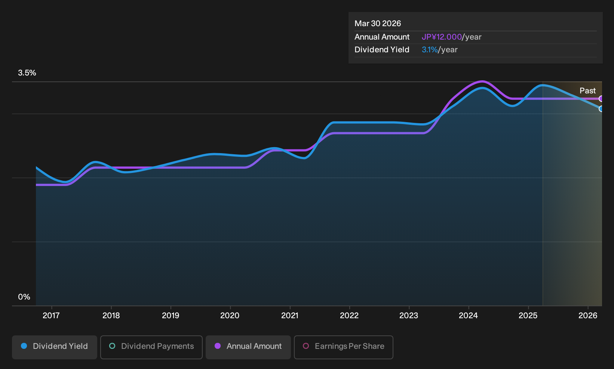Viewport: 614px width, 369px height.
Task: Click the JP¥12.000 annual amount value
Action: point(442,37)
